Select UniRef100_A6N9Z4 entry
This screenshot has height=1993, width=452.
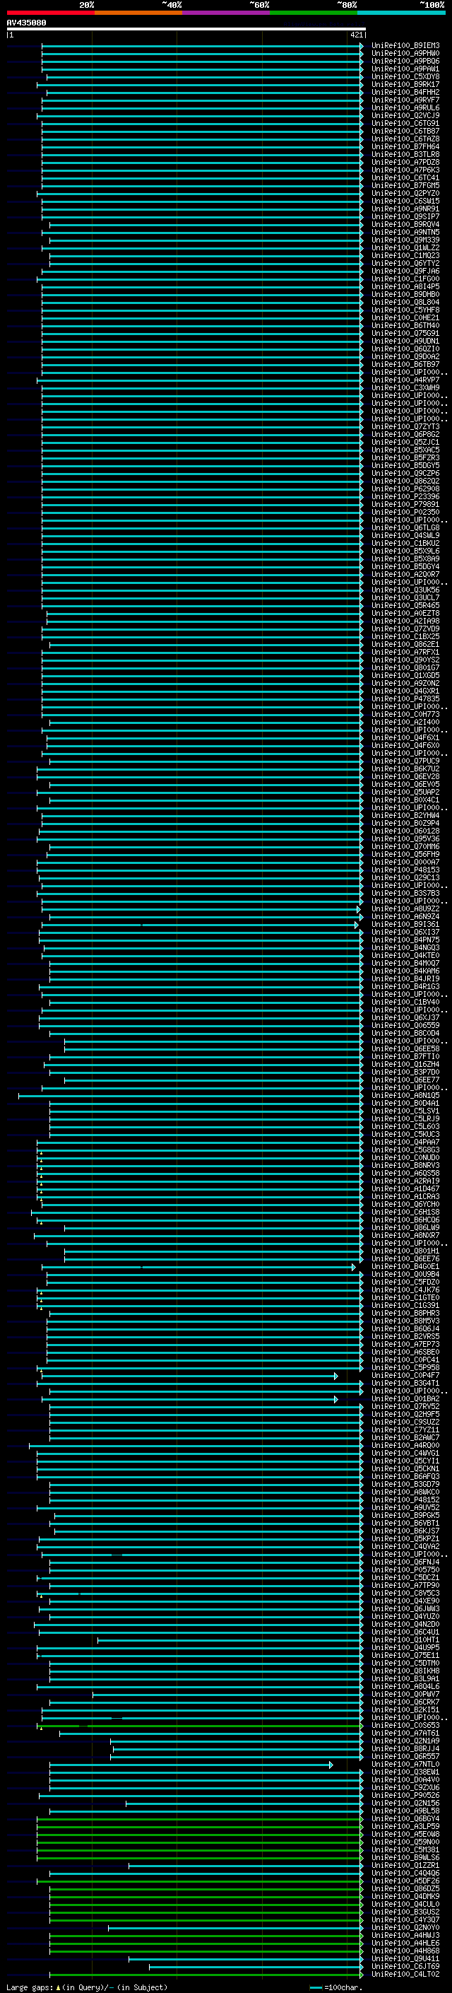(405, 916)
